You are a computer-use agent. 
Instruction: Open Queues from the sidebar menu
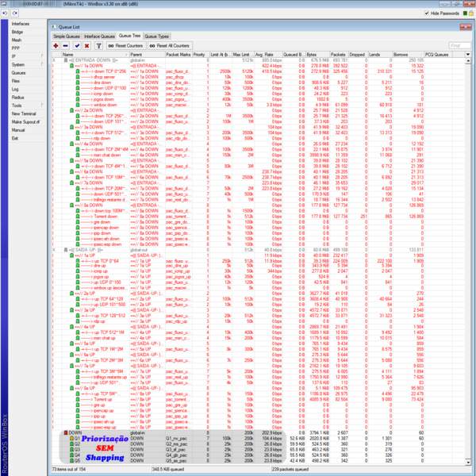(x=18, y=73)
